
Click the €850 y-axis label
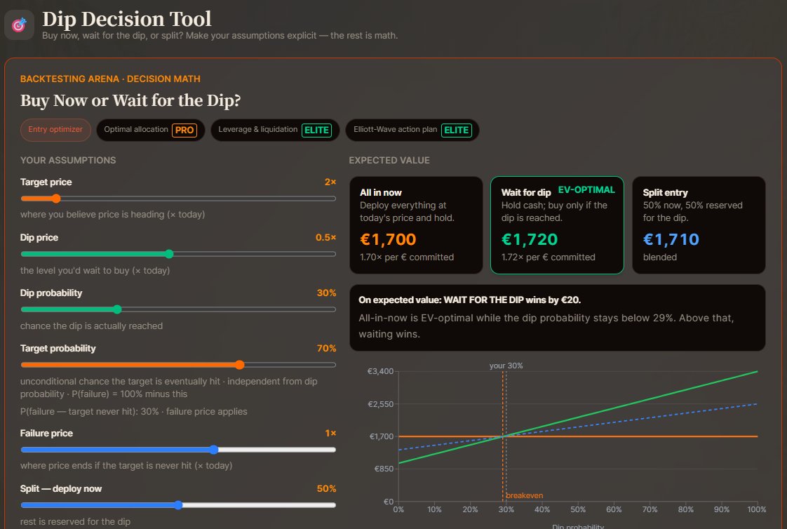point(384,469)
